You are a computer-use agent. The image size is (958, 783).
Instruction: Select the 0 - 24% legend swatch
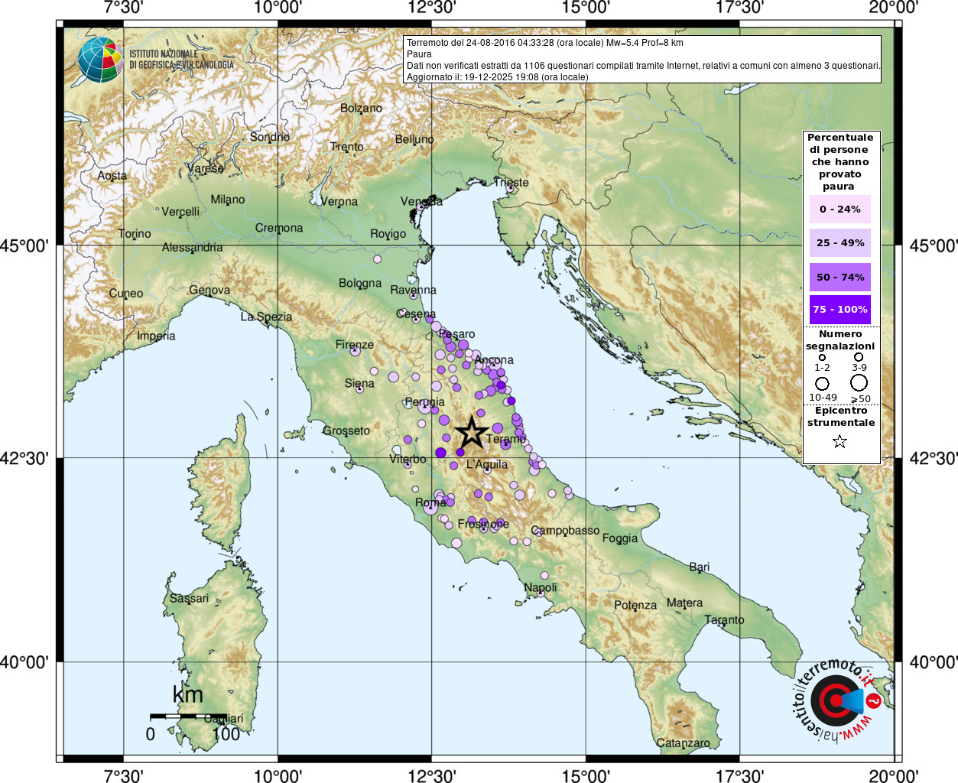[840, 209]
